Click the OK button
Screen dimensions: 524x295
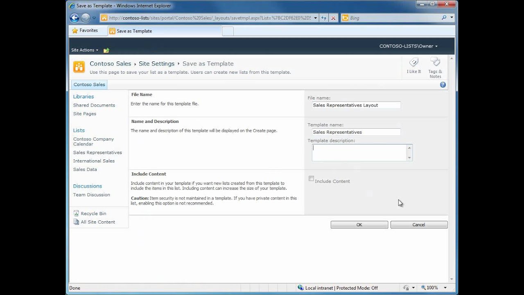(x=359, y=225)
